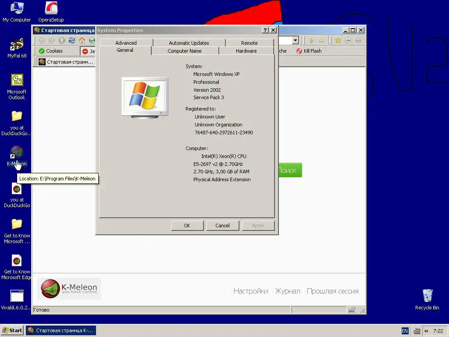The height and width of the screenshot is (337, 449).
Task: Click the product ID 76487-640-2972611-23490
Action: pyautogui.click(x=224, y=133)
